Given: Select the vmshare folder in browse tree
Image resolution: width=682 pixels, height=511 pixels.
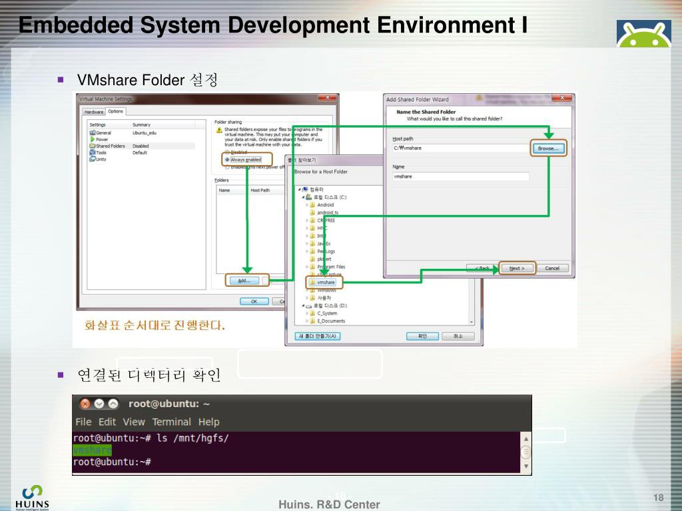Looking at the screenshot, I should point(326,282).
